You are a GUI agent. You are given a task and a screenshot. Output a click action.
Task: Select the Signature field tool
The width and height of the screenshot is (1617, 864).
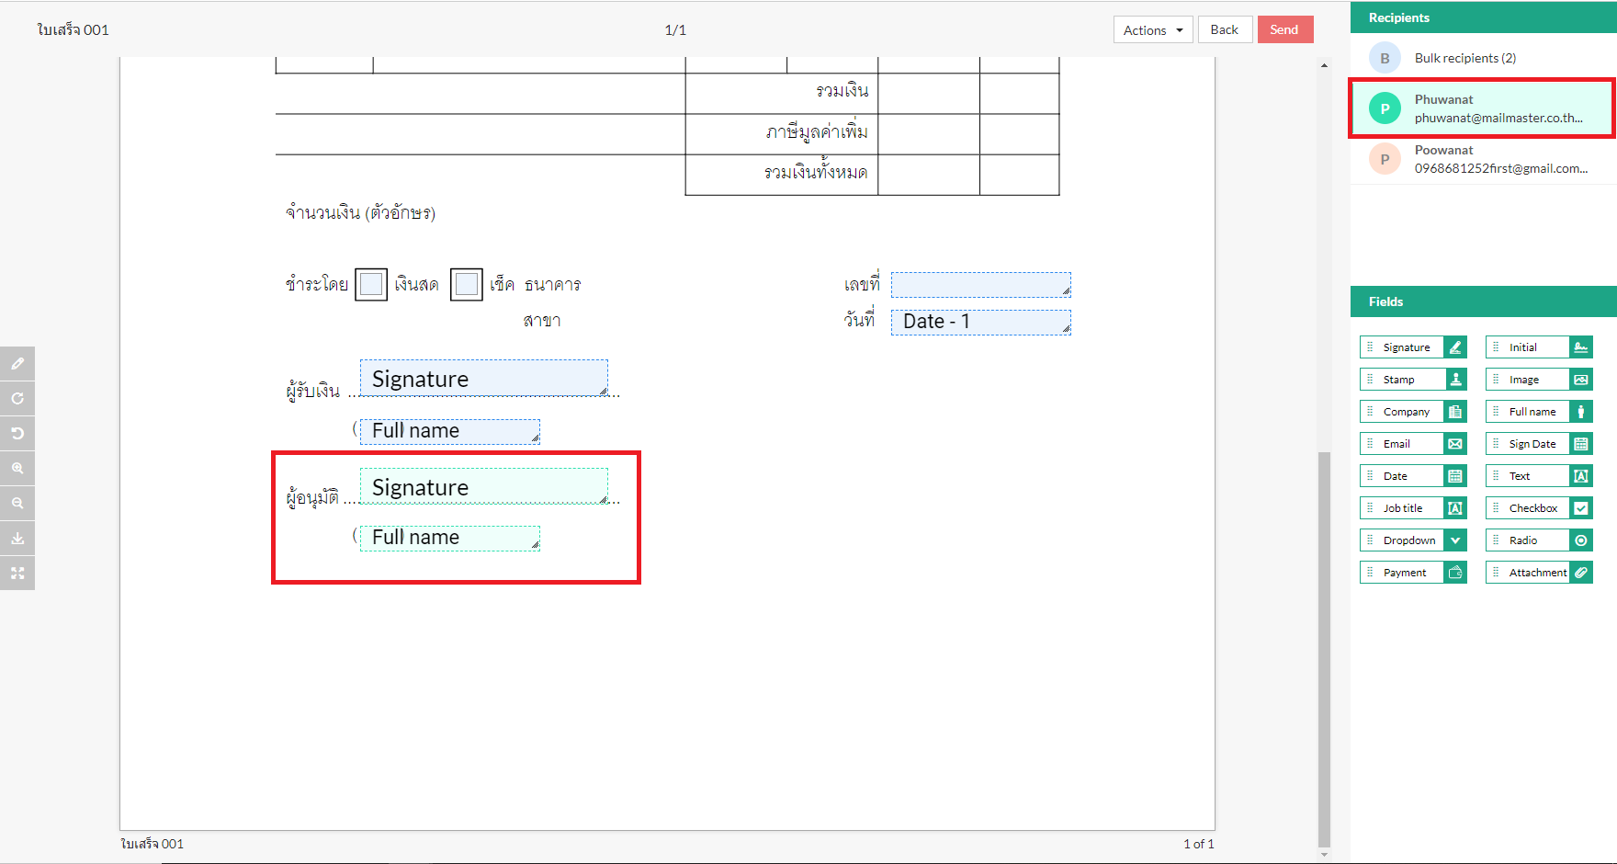1413,347
